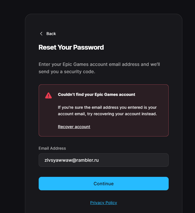Viewport: 195px width, 213px height.
Task: Open the Privacy Policy link
Action: [x=104, y=203]
